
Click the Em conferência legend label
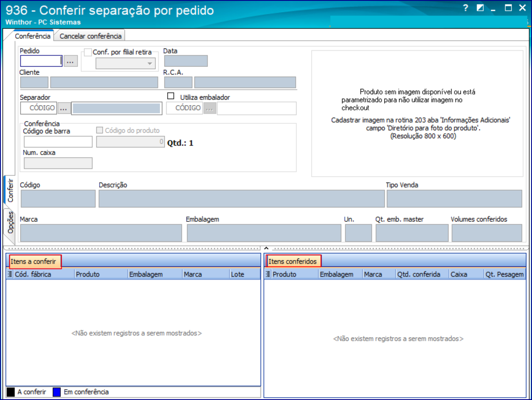tap(86, 392)
